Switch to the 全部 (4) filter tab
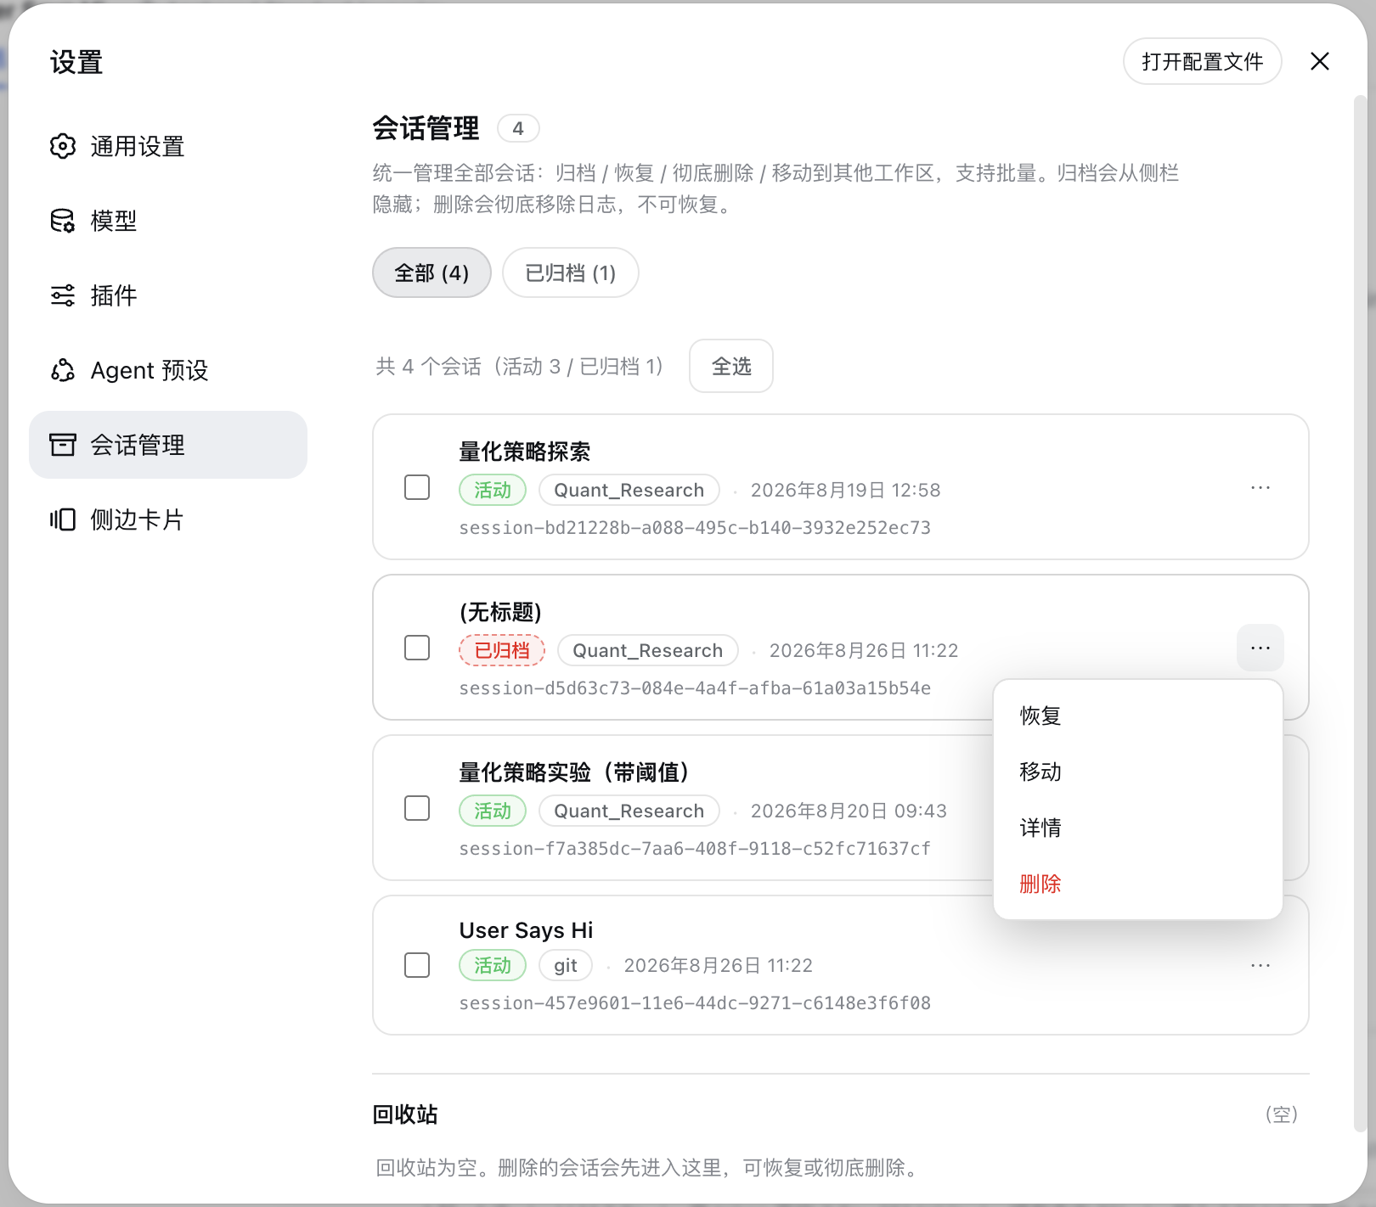This screenshot has height=1207, width=1376. [431, 272]
